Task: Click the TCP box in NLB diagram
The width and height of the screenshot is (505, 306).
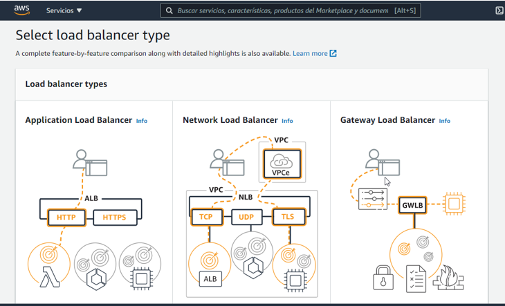Action: point(206,217)
